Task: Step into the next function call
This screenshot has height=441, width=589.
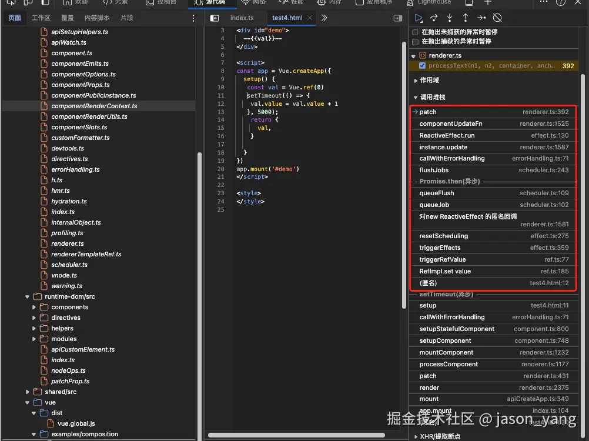Action: pos(450,18)
